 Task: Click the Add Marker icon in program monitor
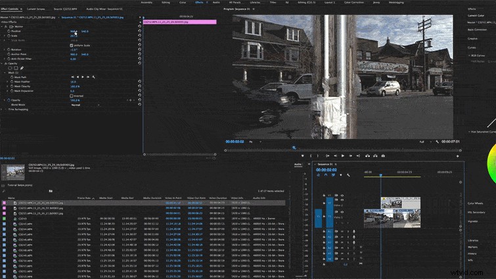303,156
